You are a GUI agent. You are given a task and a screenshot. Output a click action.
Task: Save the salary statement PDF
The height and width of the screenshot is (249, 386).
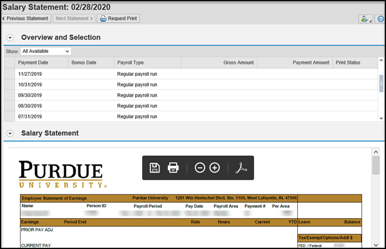154,168
